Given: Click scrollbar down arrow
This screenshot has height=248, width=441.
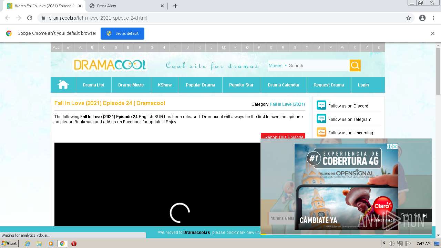Looking at the screenshot, I should (438, 235).
